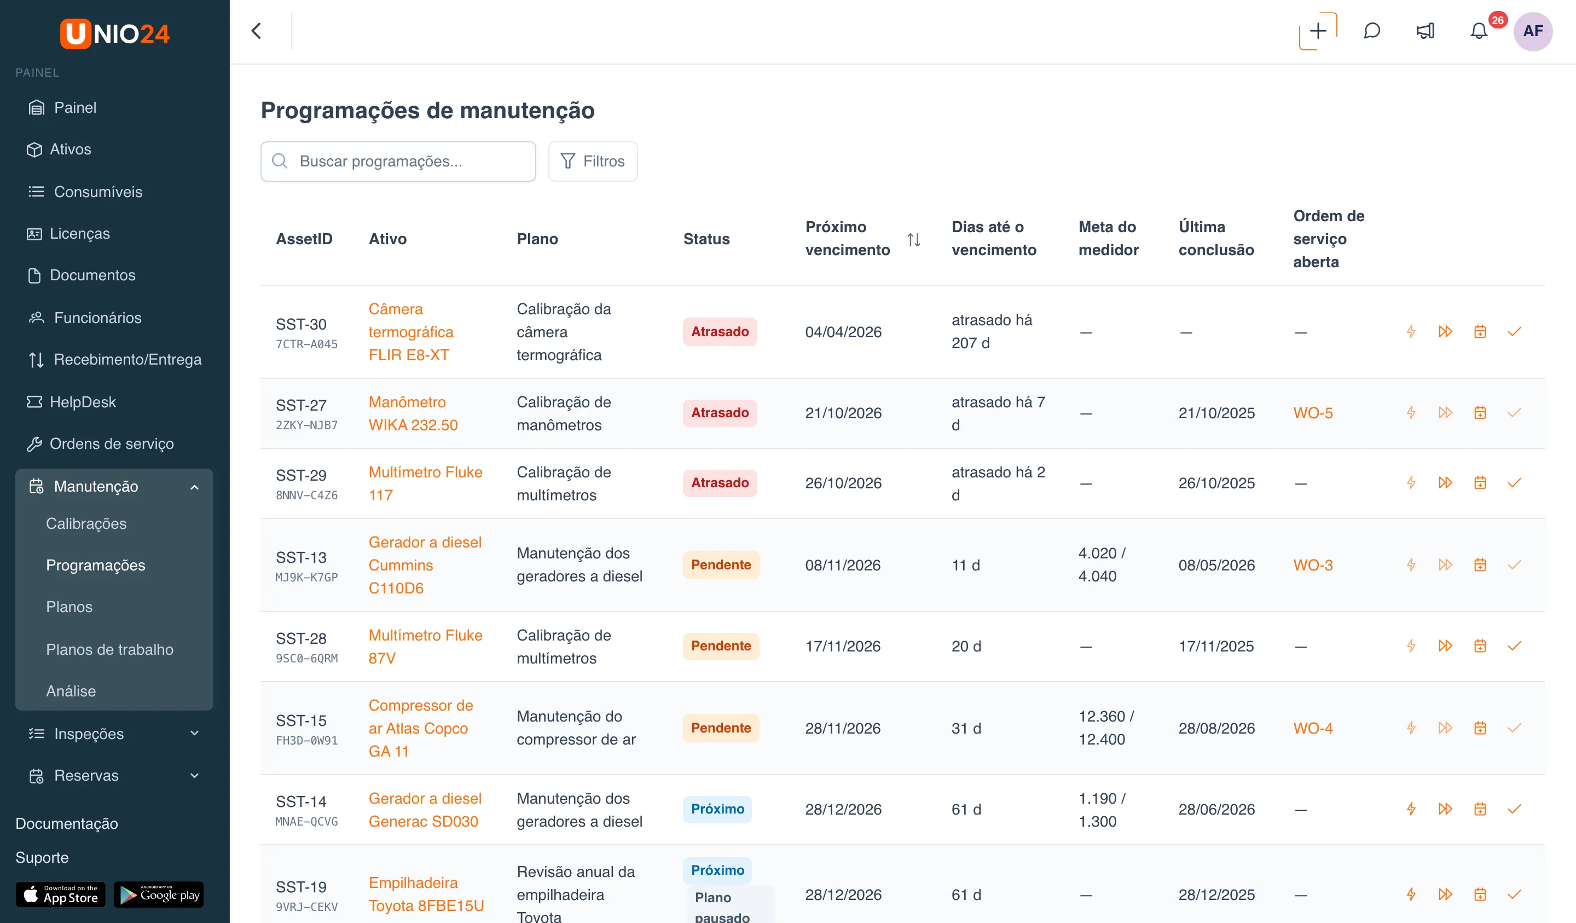Open the add new item plus icon
Screen dimensions: 1576x923
[x=1318, y=31]
